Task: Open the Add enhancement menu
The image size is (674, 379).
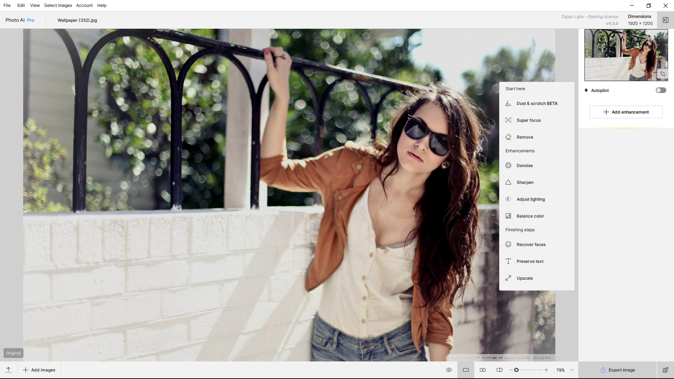Action: click(626, 112)
